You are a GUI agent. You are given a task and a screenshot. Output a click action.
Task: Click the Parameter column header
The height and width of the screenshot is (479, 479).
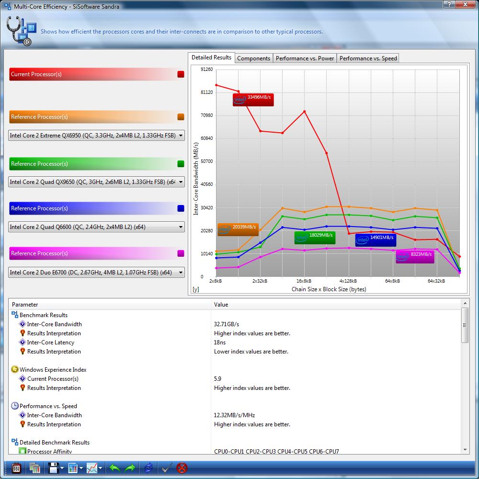point(110,304)
